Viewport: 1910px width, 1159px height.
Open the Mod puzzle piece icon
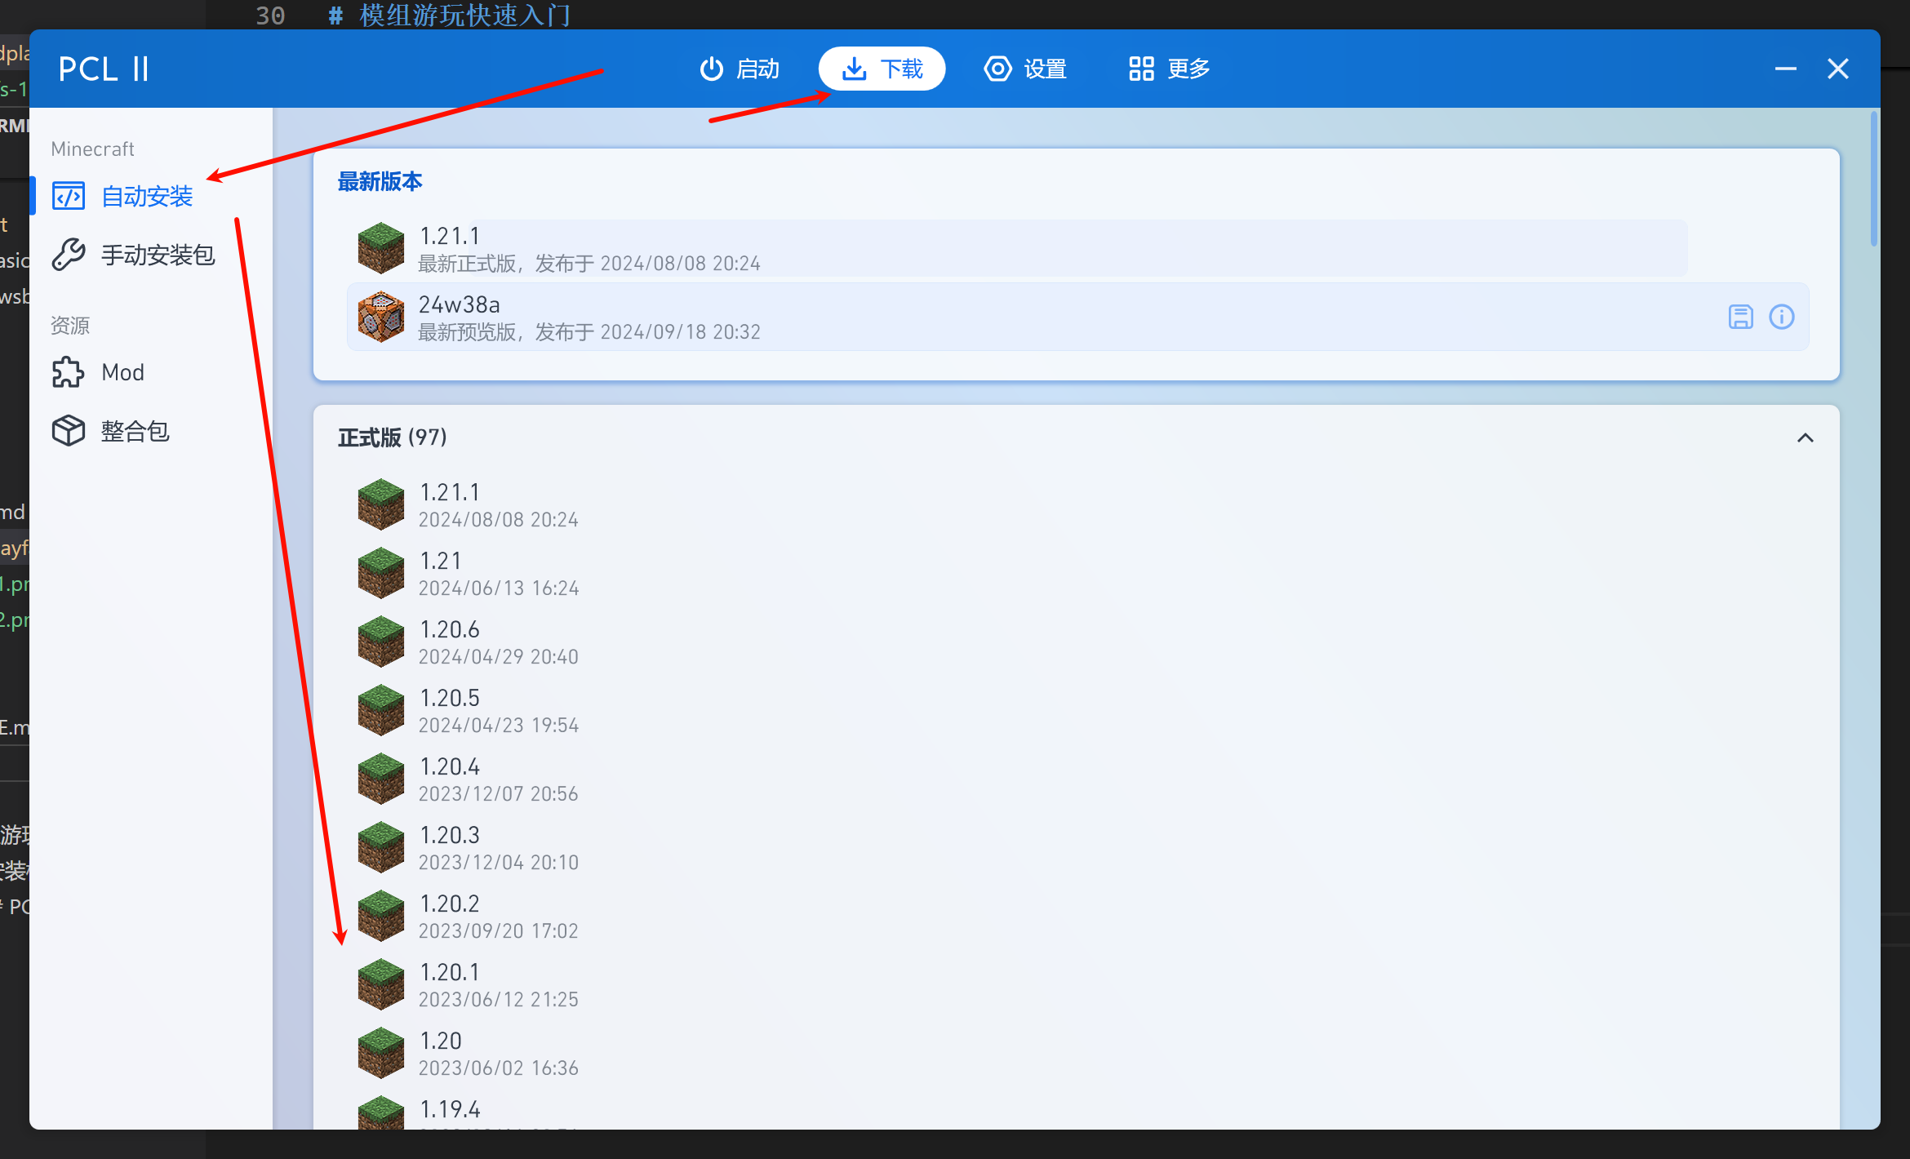click(x=69, y=372)
